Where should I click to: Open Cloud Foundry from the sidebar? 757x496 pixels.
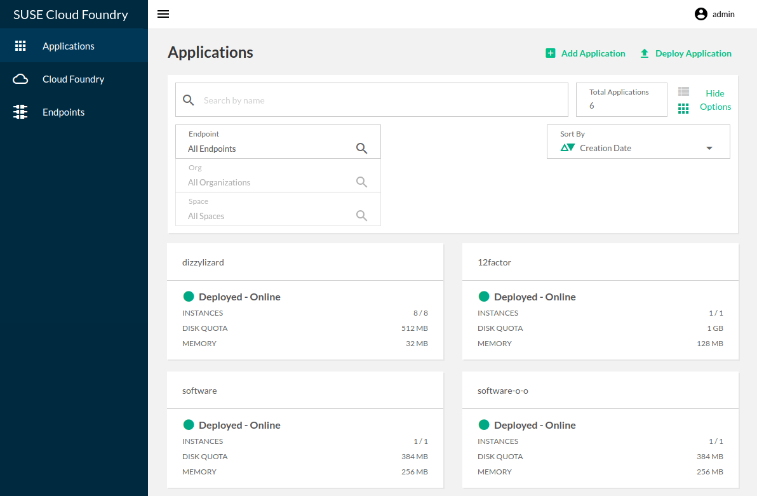(73, 79)
